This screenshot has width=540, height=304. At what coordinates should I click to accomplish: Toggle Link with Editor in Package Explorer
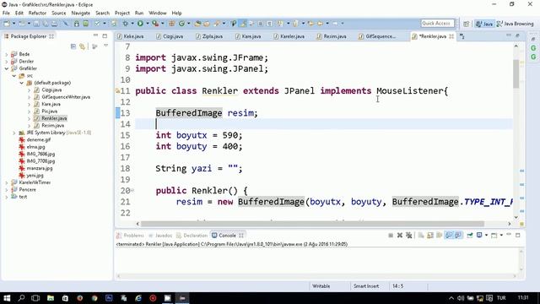coord(83,46)
